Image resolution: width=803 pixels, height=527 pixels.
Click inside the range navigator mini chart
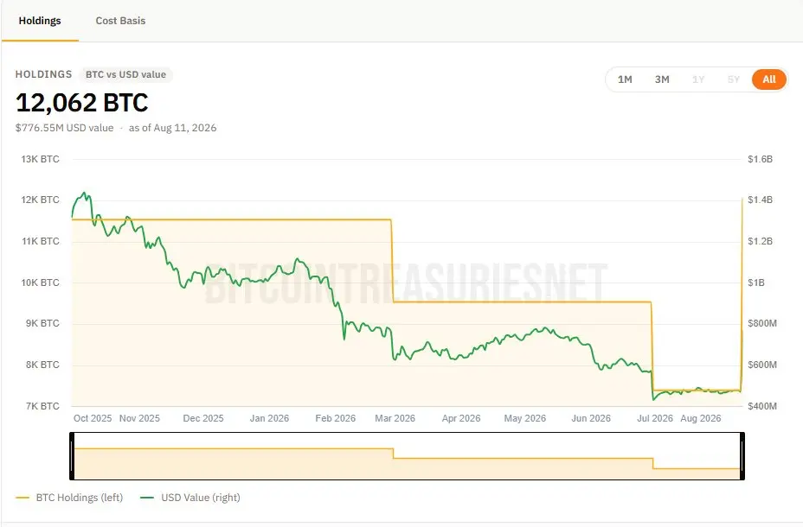408,456
